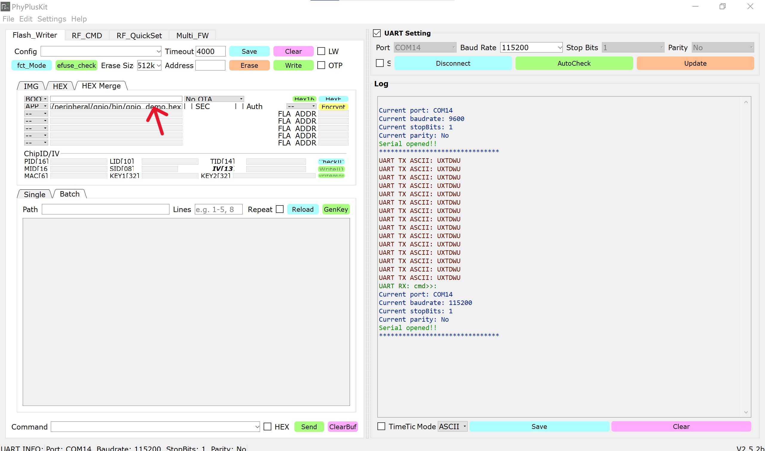This screenshot has height=451, width=765.
Task: Click the HexF button
Action: coord(333,99)
